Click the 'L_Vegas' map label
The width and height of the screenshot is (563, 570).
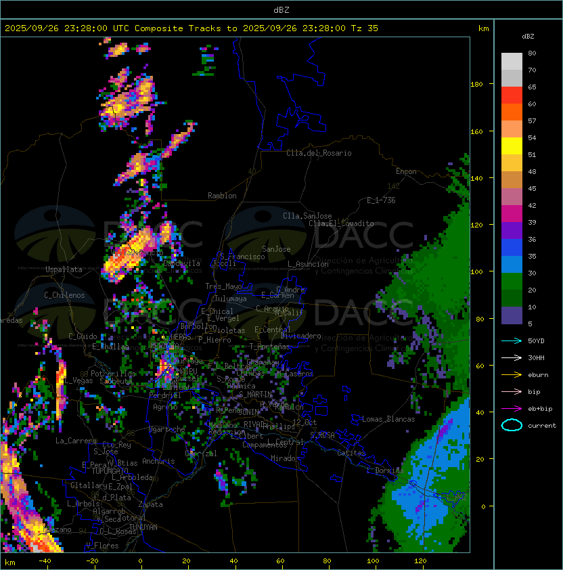click(78, 380)
